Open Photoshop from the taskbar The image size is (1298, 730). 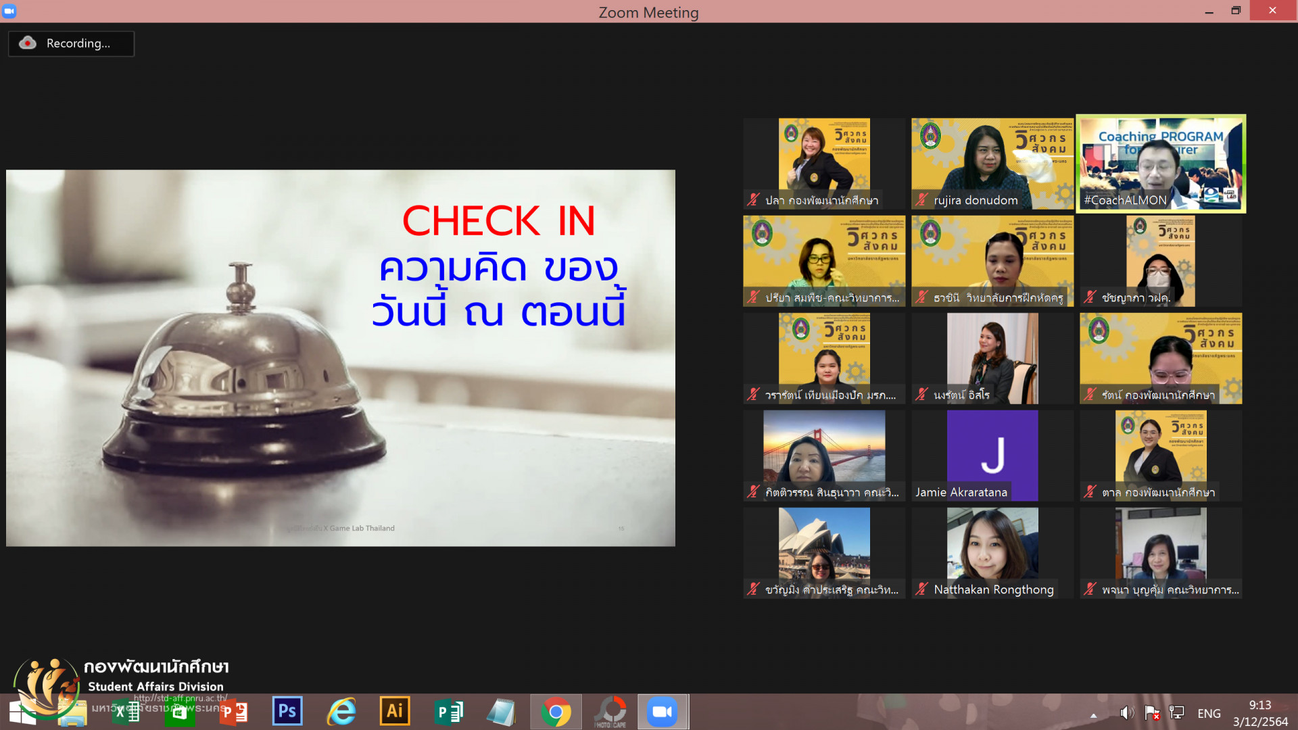(287, 711)
